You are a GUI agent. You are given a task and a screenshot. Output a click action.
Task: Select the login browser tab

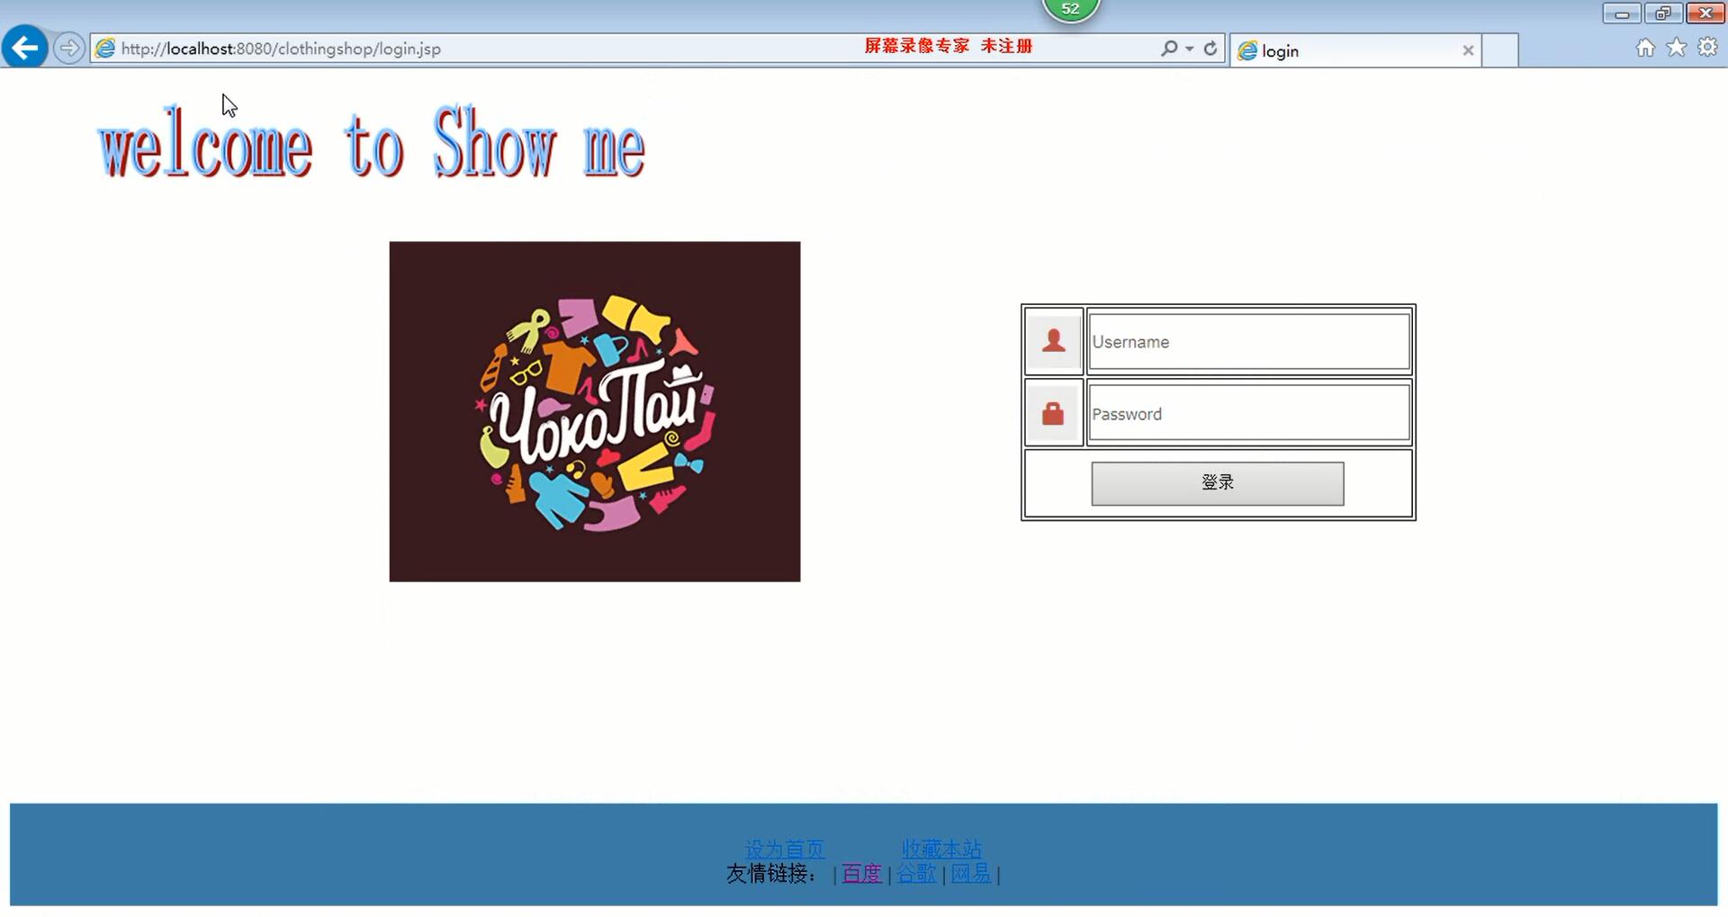pos(1354,50)
